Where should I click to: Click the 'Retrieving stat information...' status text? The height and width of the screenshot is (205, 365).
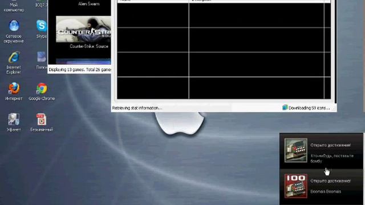pyautogui.click(x=137, y=108)
